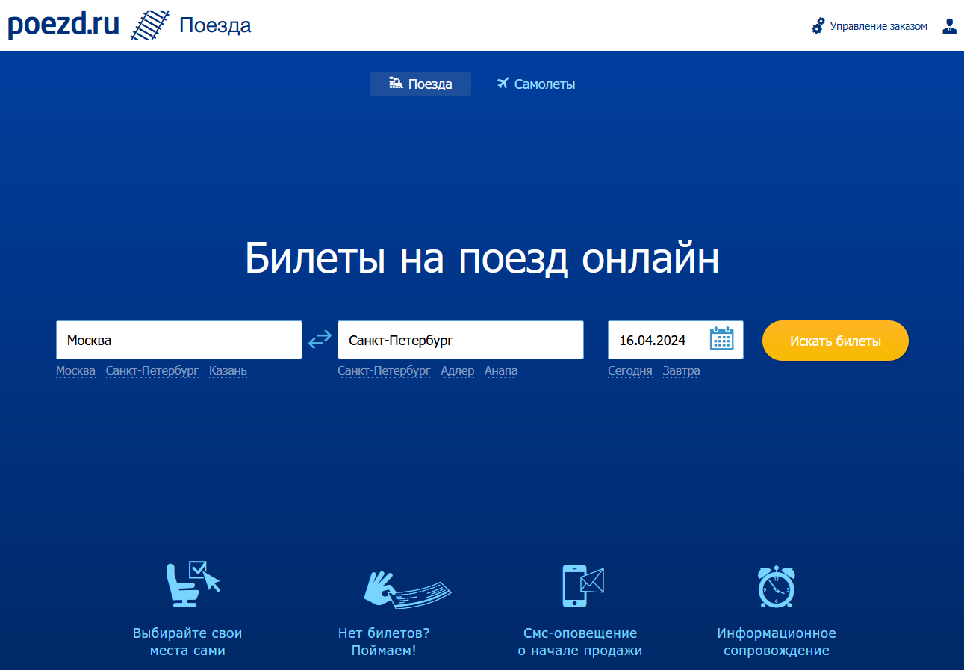Choose Москва suggestion under departure field

pos(75,371)
